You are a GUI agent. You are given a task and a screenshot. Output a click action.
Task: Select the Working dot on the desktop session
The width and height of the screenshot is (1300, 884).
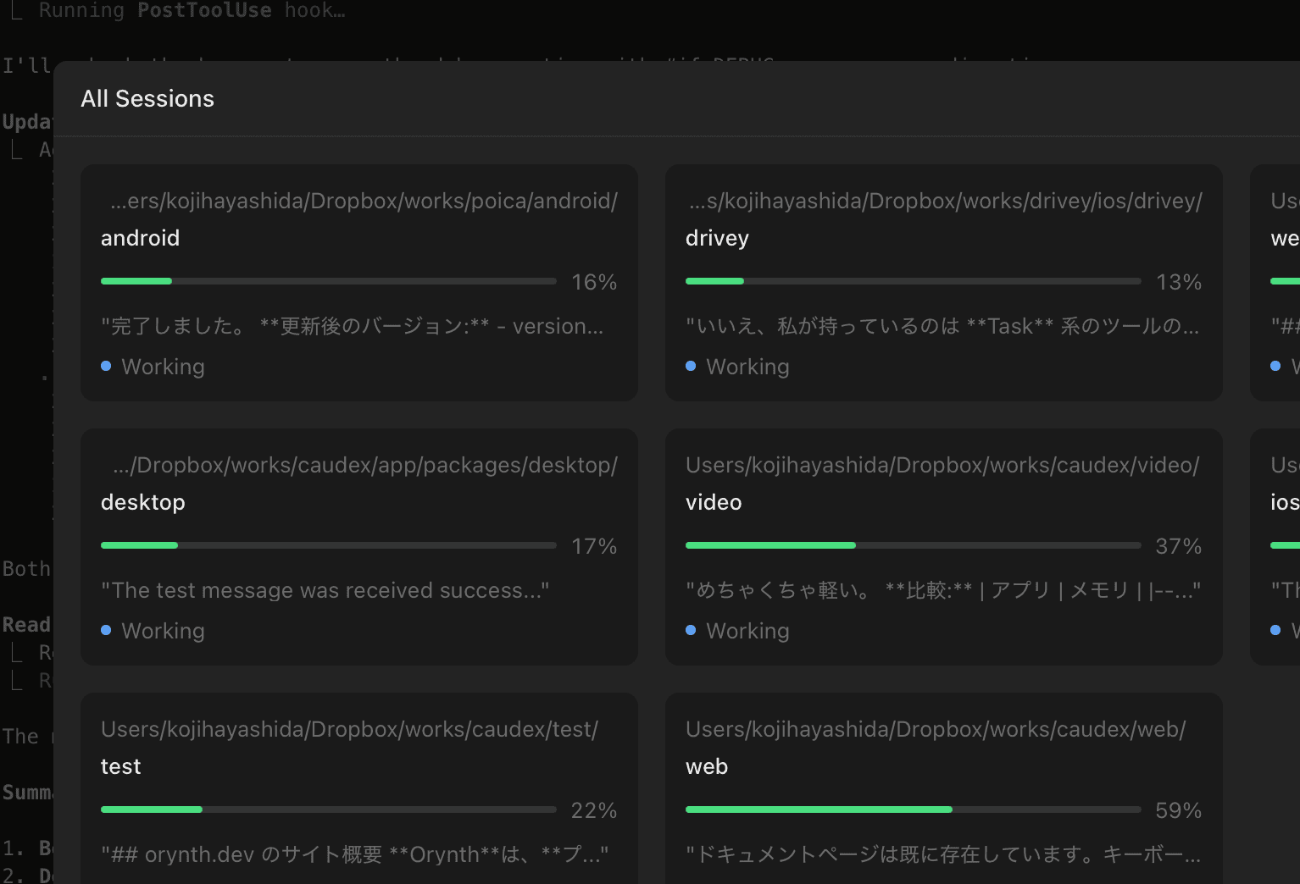pos(106,630)
